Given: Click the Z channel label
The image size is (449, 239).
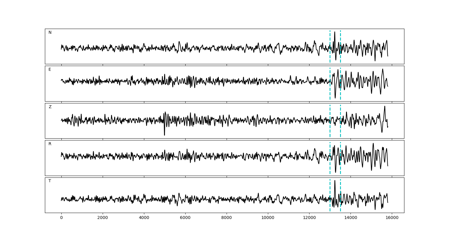Looking at the screenshot, I should (x=50, y=107).
